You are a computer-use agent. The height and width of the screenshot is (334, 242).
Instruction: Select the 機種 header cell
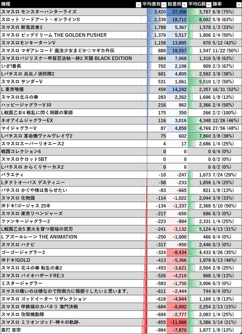tap(71, 4)
